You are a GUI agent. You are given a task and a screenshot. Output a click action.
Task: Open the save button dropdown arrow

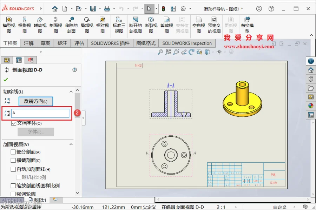[x=100, y=9]
